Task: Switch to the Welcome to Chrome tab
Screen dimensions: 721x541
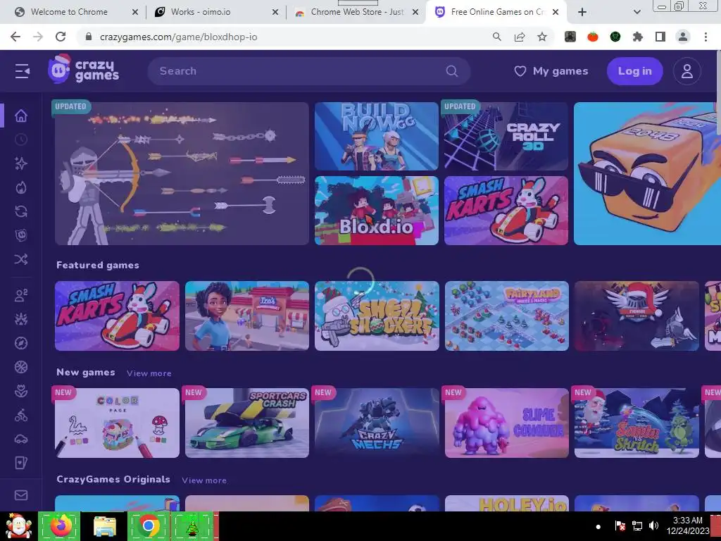Action: (x=76, y=12)
